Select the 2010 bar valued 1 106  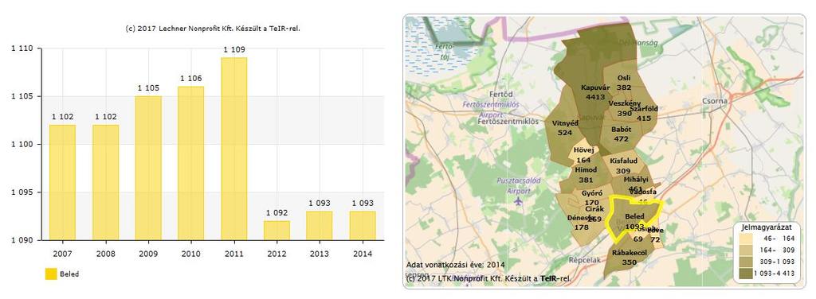coord(190,163)
